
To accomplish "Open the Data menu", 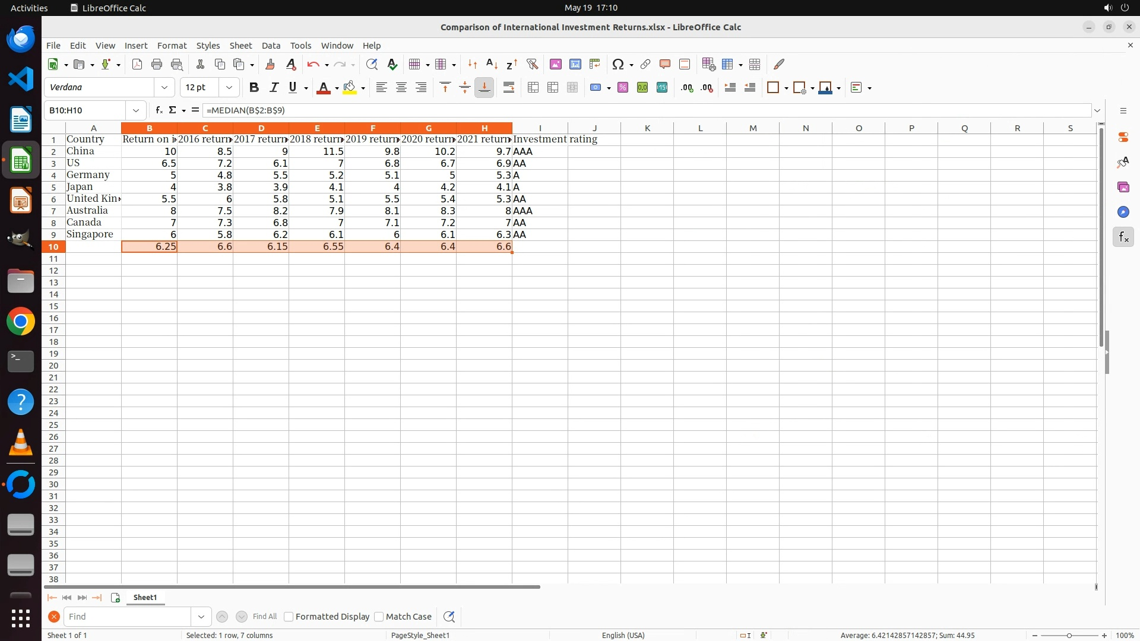I will (271, 46).
